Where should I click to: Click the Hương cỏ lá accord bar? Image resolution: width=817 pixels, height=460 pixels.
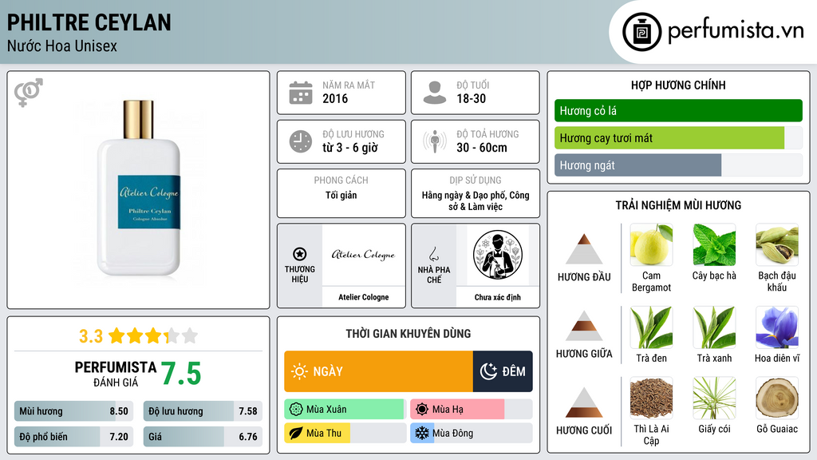click(678, 110)
